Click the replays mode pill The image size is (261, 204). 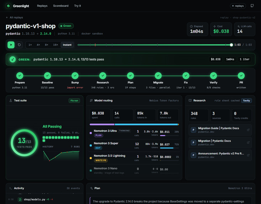coord(238,6)
